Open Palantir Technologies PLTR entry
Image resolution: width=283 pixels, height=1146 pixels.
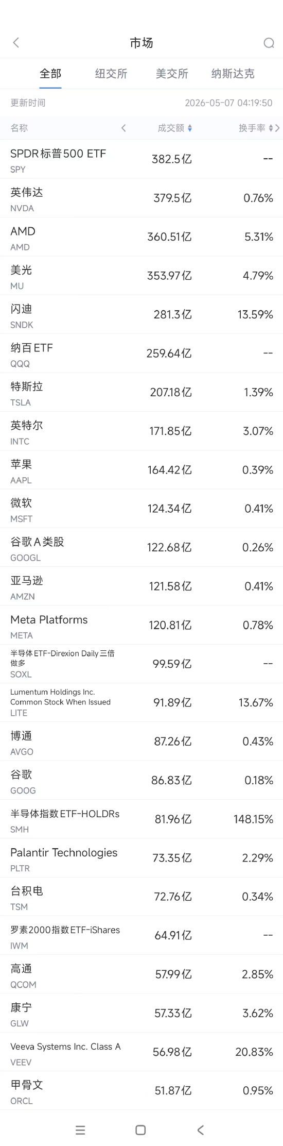141,858
